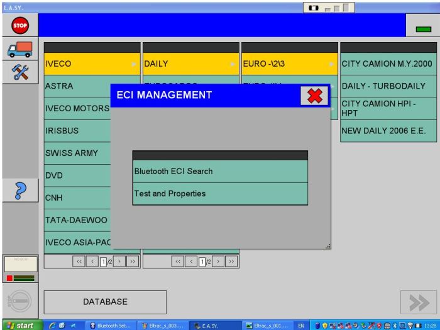Screen dimensions: 440x330
Task: Click model list page number field
Action: coord(202,262)
